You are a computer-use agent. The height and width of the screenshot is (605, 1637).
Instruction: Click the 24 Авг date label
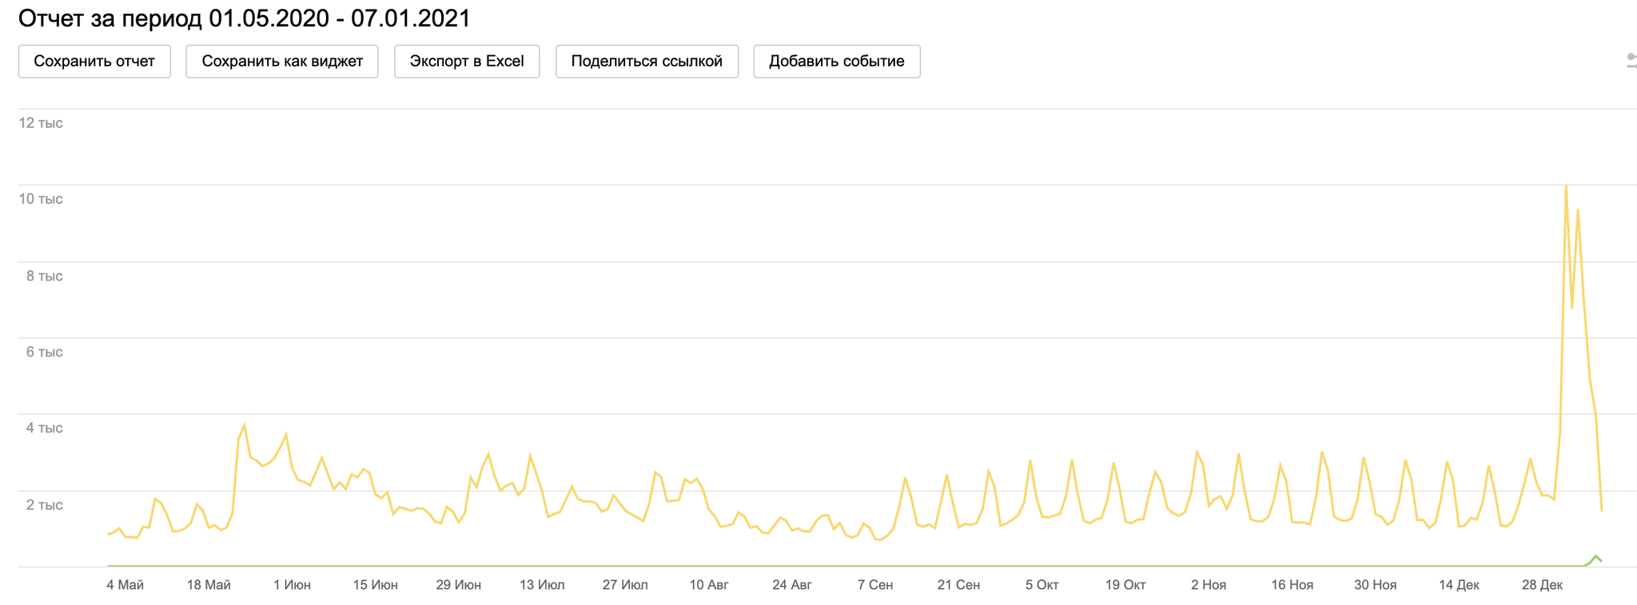(x=792, y=585)
